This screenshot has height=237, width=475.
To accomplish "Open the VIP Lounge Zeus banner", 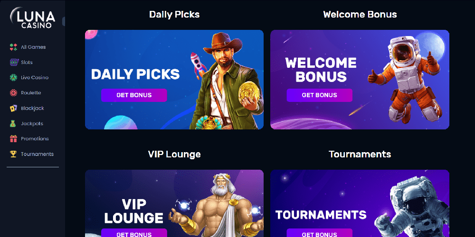I will [x=174, y=203].
